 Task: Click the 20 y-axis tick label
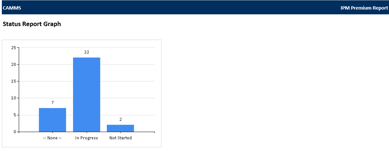point(14,65)
